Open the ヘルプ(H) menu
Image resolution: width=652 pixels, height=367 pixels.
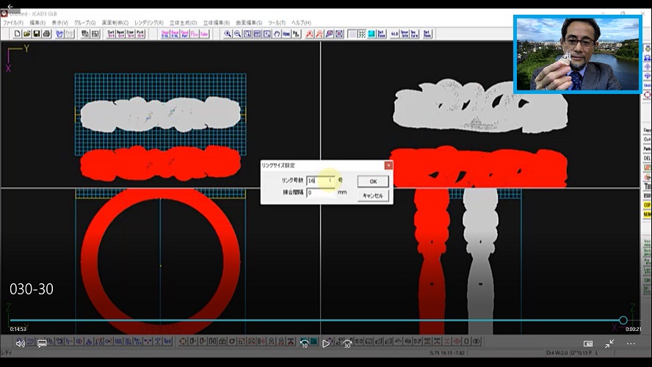[x=301, y=23]
